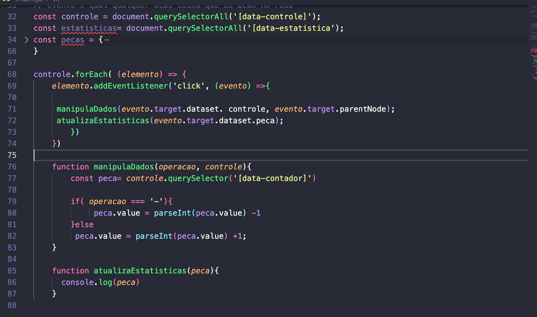Screen dimensions: 537x317
Task: Click 'querySelector' on line 77
Action: 198,178
